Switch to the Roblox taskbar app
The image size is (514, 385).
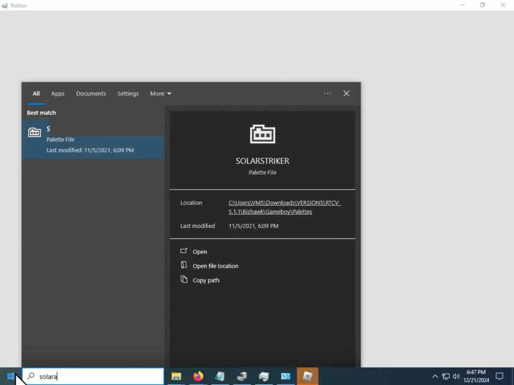(x=307, y=377)
